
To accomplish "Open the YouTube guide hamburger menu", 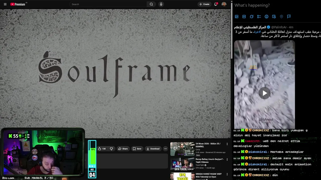I will [x=5, y=4].
